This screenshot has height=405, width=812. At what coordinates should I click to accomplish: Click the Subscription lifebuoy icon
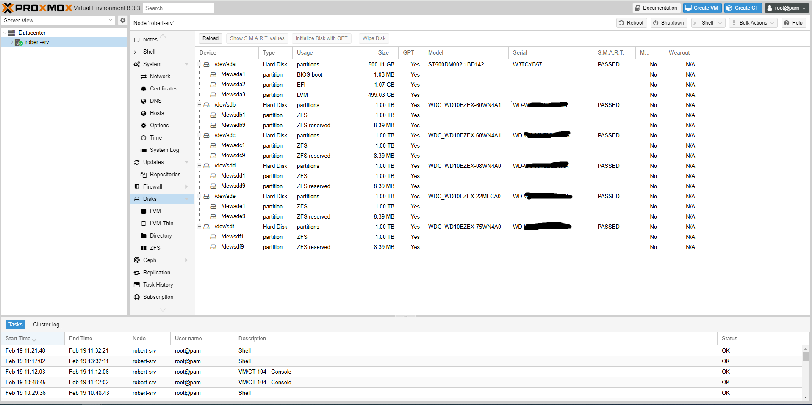pyautogui.click(x=137, y=297)
